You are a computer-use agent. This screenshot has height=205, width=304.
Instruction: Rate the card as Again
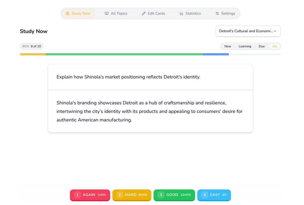click(x=90, y=195)
